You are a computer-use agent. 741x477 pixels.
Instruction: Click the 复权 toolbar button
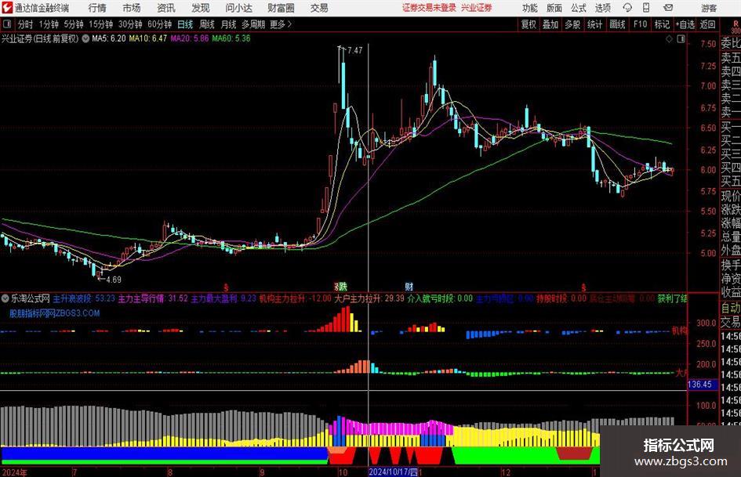click(529, 24)
